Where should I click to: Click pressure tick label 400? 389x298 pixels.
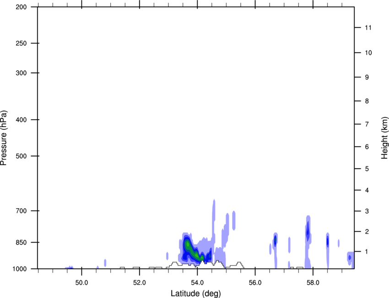pyautogui.click(x=21, y=120)
